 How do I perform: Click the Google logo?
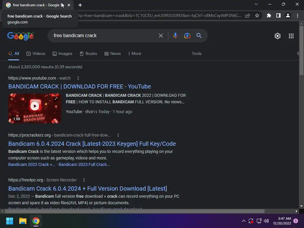[x=20, y=36]
